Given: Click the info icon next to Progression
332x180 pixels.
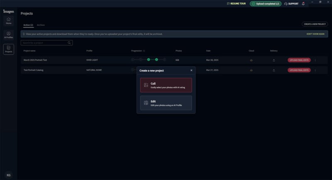Looking at the screenshot, I should (144, 51).
